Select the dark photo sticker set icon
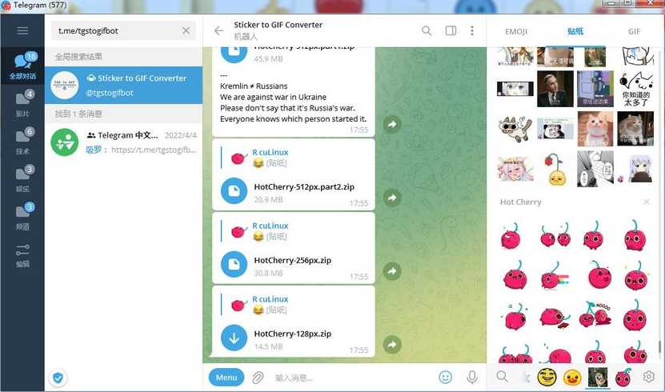 pyautogui.click(x=598, y=377)
